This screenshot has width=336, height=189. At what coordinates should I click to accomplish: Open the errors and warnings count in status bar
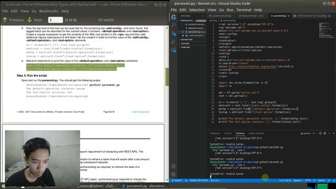[x=215, y=181]
